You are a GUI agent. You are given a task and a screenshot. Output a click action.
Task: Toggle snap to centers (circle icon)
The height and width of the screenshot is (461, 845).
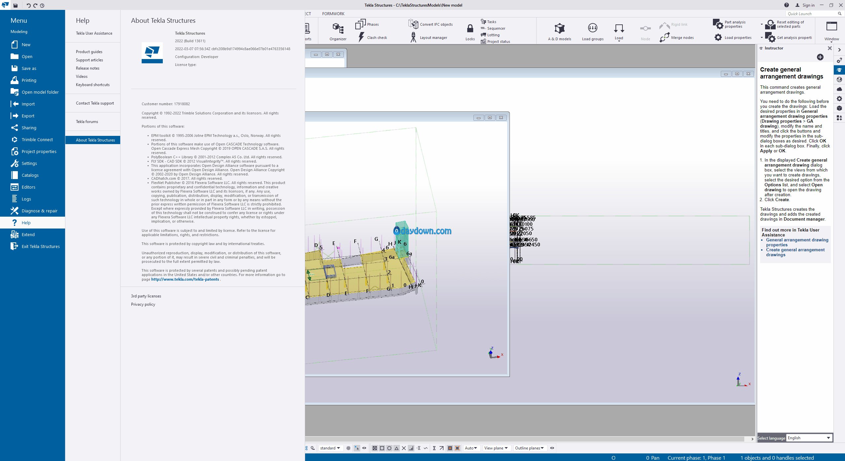(x=389, y=448)
